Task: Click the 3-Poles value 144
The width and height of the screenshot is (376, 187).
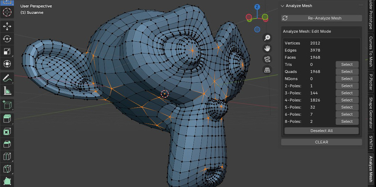Action: pyautogui.click(x=314, y=93)
